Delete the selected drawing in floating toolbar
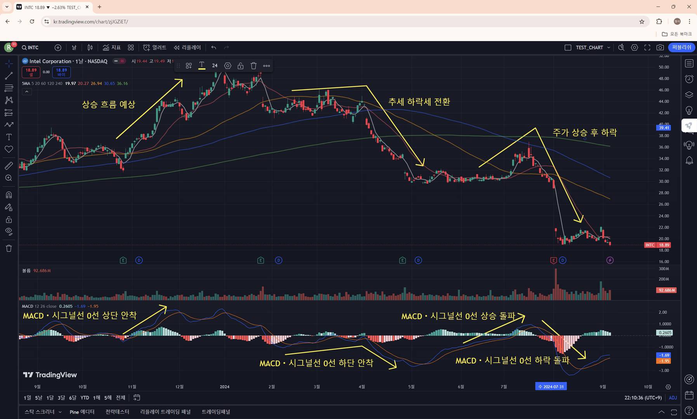 [254, 66]
